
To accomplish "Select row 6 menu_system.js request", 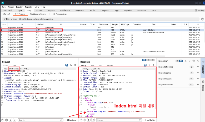I will click(x=102, y=35).
